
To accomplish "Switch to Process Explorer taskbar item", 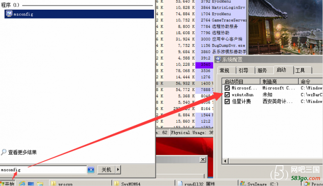I will coord(313,183).
